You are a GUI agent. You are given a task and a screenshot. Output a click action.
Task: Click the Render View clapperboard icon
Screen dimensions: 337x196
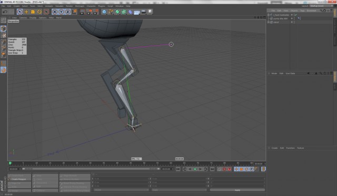tap(82, 12)
